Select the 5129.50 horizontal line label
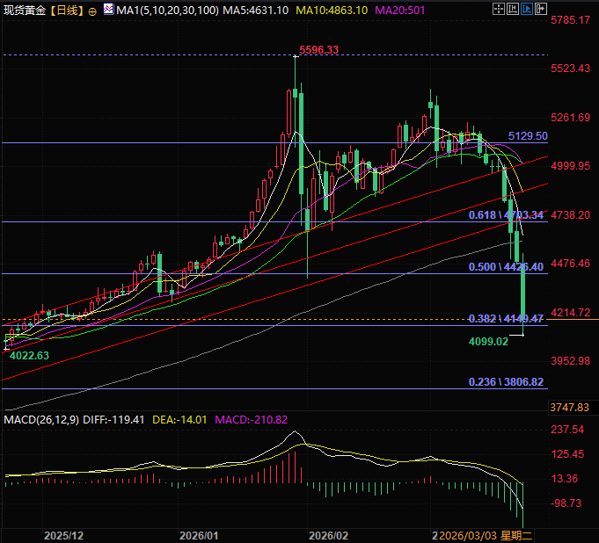Image resolution: width=599 pixels, height=543 pixels. click(528, 136)
